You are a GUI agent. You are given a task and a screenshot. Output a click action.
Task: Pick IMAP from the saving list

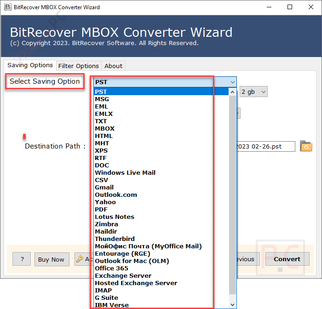click(x=161, y=290)
